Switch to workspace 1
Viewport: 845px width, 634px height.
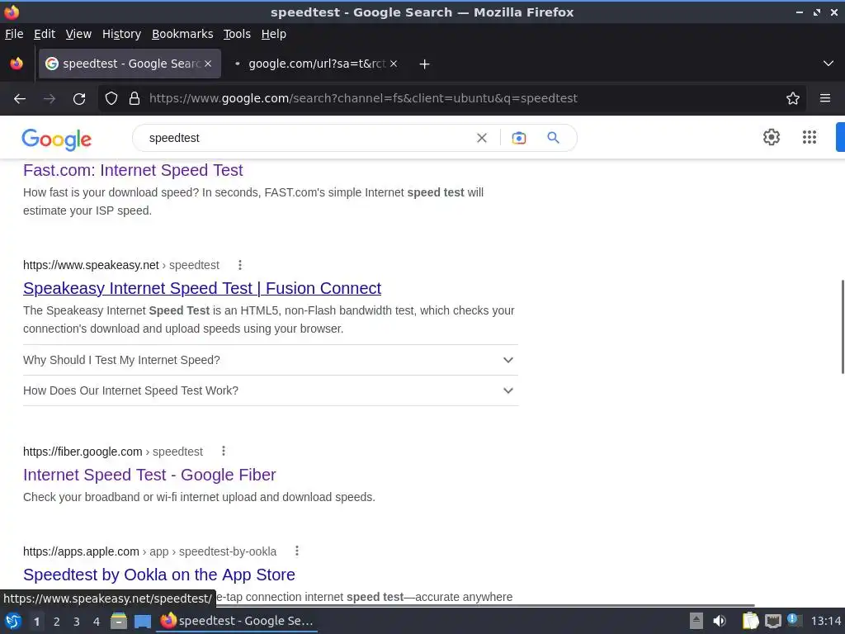tap(36, 622)
